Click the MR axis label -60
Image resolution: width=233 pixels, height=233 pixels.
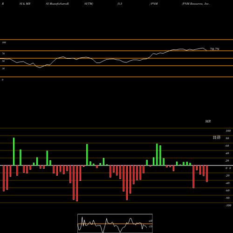pos(227,191)
